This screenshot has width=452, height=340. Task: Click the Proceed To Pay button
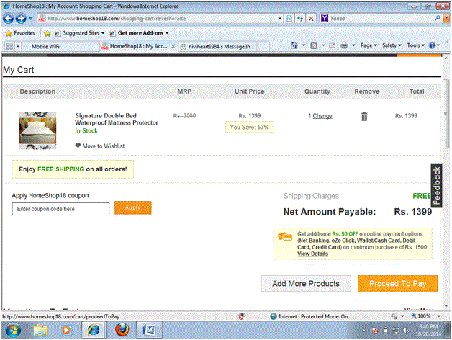(x=397, y=283)
